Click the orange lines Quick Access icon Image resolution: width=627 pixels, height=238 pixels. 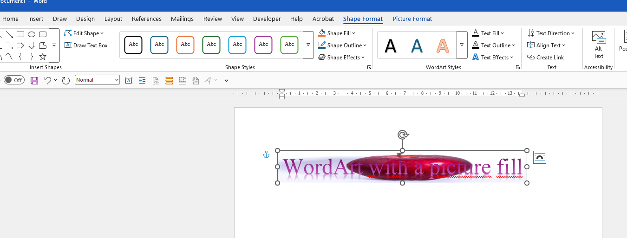[169, 80]
